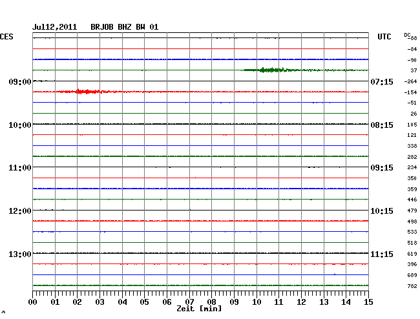
Task: Click the bottom axis tick label "05"
Action: (x=144, y=302)
